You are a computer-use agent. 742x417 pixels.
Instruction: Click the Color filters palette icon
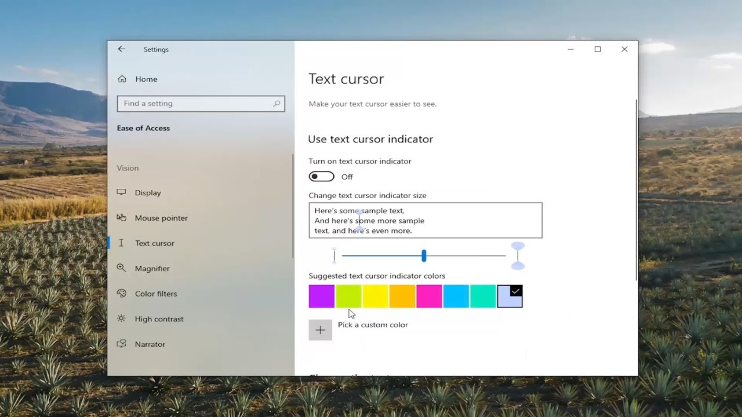tap(121, 293)
